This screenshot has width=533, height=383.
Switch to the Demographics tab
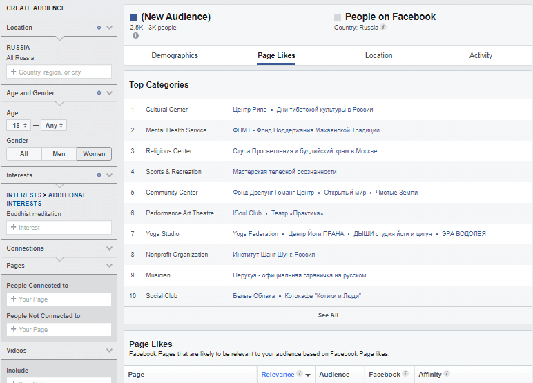pos(175,55)
